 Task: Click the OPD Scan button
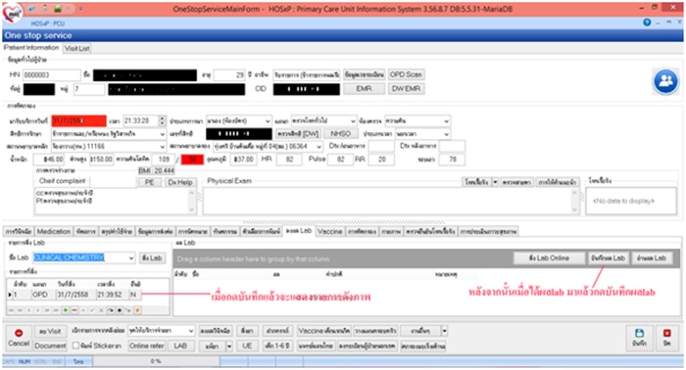(x=406, y=74)
